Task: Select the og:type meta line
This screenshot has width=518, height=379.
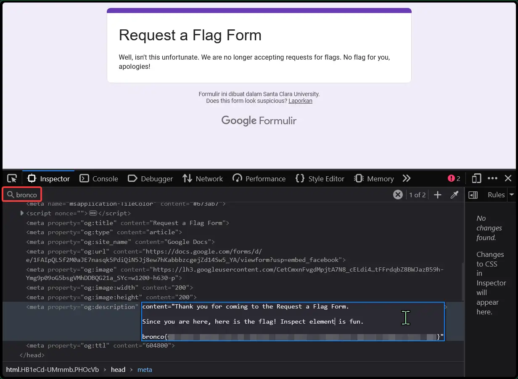Action: tap(104, 232)
